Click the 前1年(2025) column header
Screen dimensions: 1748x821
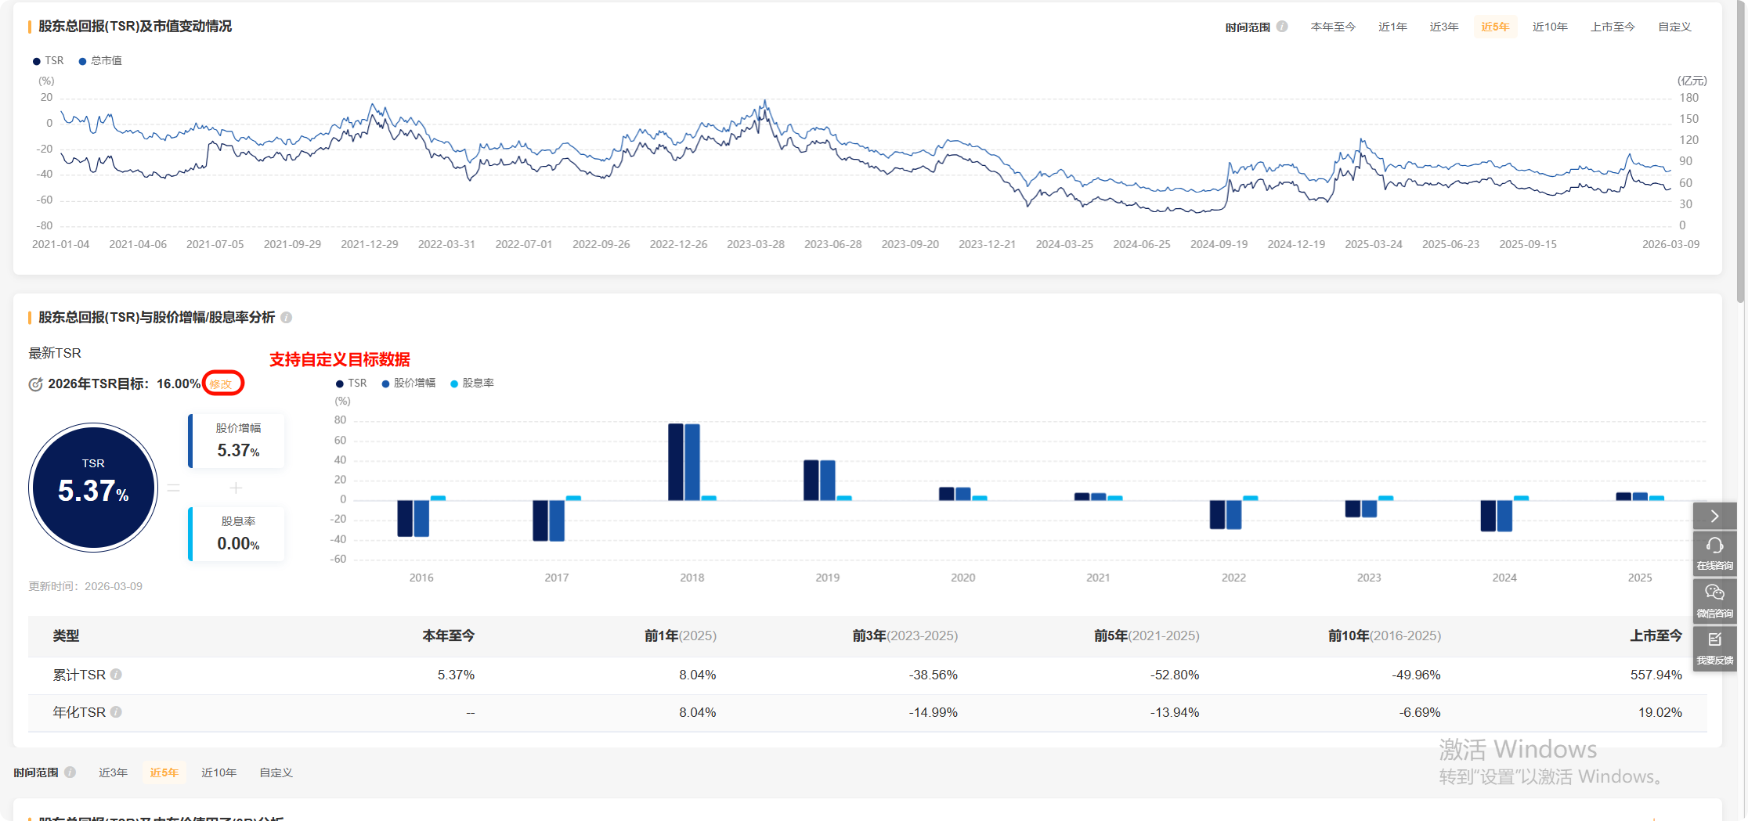click(x=680, y=636)
